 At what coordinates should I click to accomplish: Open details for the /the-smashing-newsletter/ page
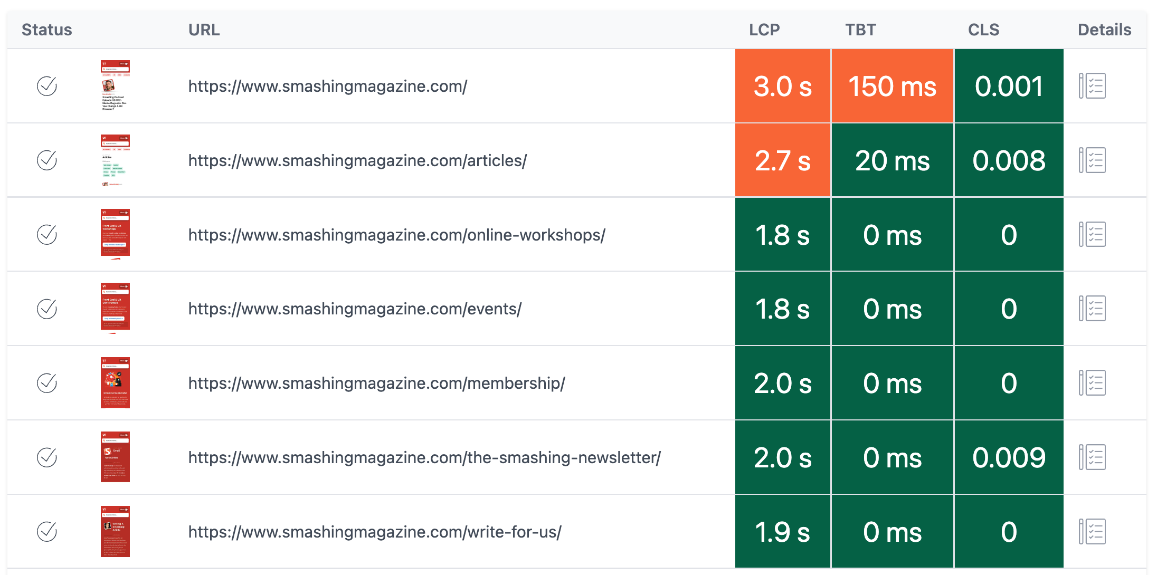pyautogui.click(x=1093, y=457)
